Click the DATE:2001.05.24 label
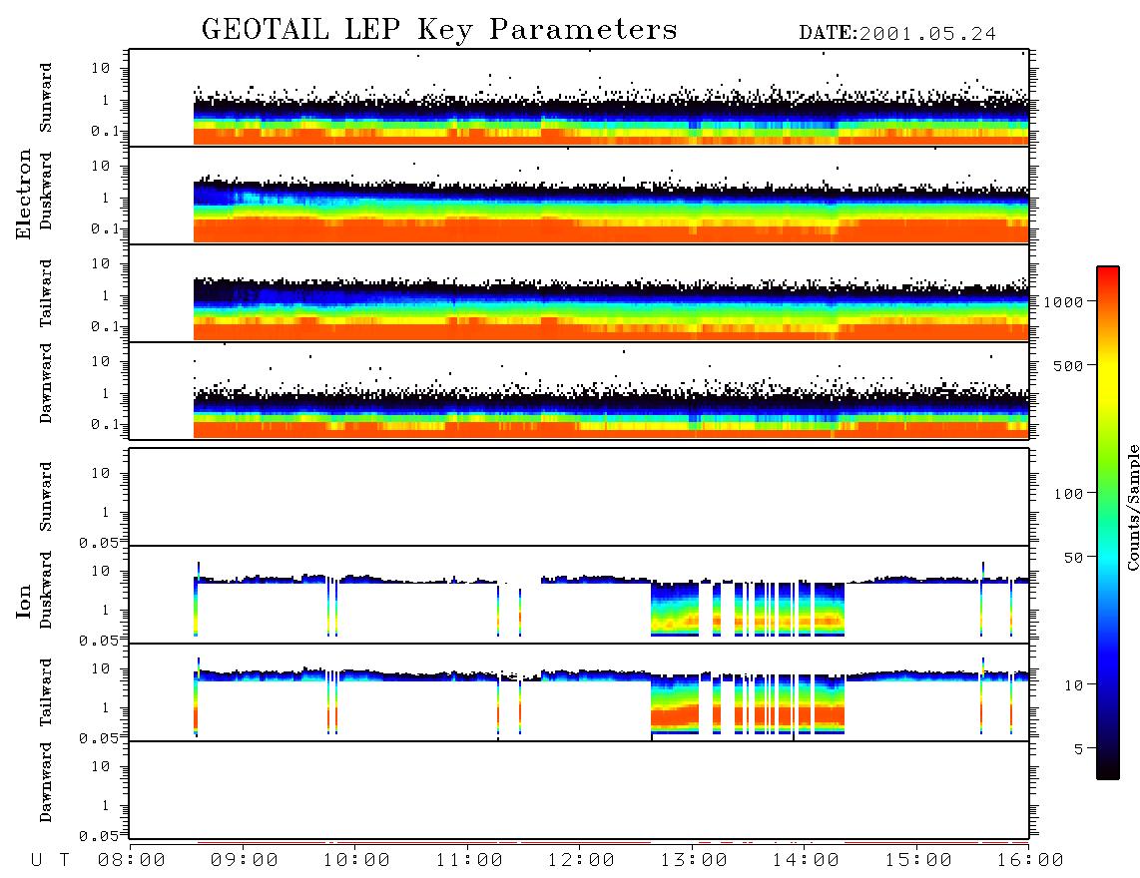This screenshot has height=878, width=1140. coord(897,34)
